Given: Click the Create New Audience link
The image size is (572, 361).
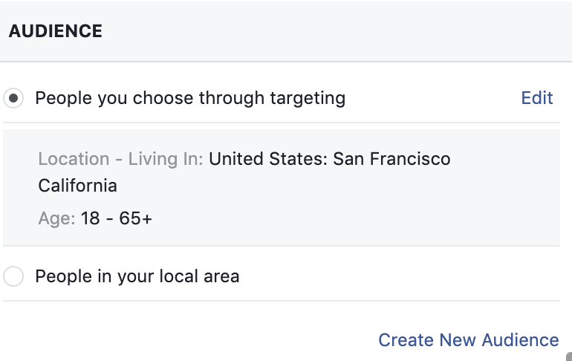Looking at the screenshot, I should pyautogui.click(x=469, y=340).
